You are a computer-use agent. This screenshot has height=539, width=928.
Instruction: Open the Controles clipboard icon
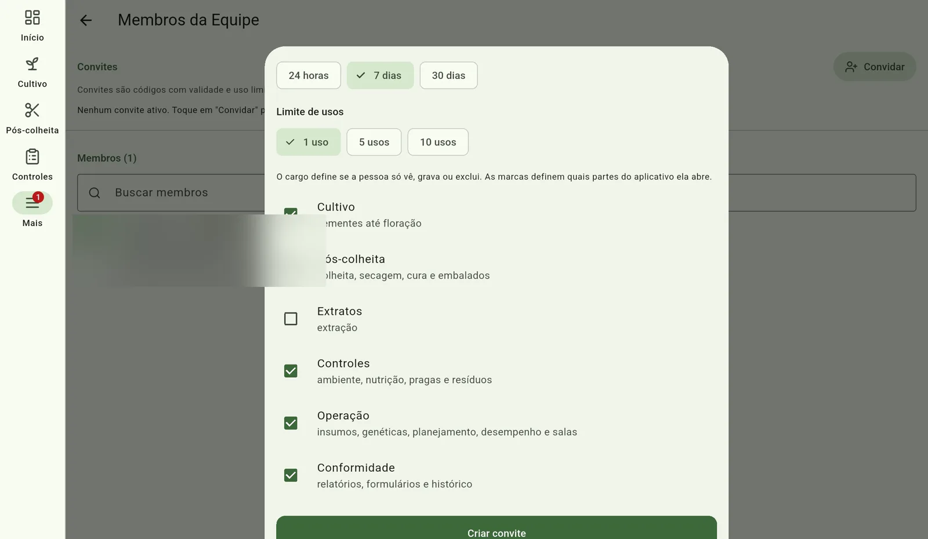click(32, 156)
